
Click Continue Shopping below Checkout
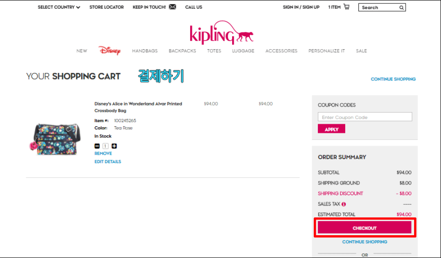[x=364, y=242]
